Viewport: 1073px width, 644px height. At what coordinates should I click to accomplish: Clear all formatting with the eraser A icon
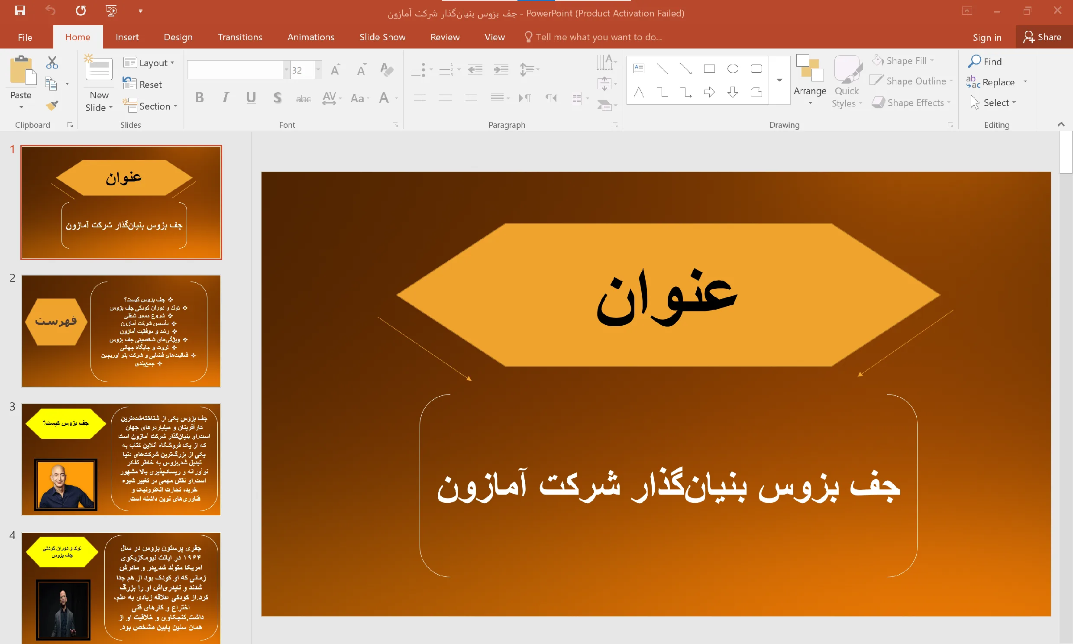[x=386, y=69]
